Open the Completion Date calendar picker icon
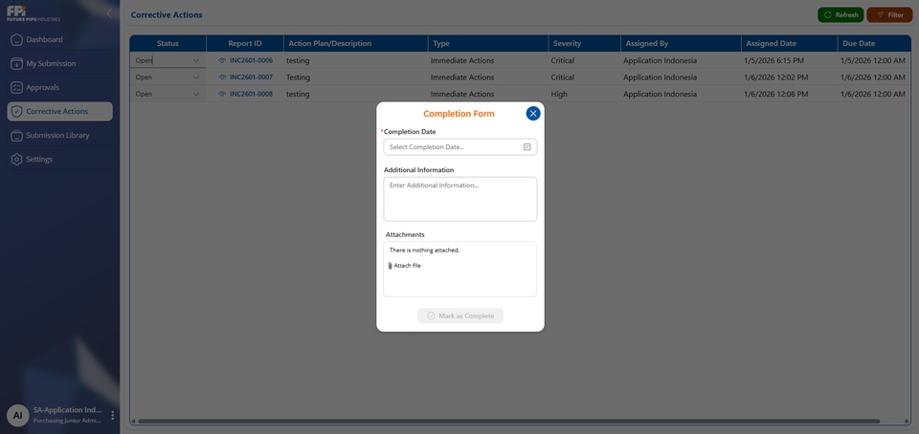919x434 pixels. (x=527, y=147)
